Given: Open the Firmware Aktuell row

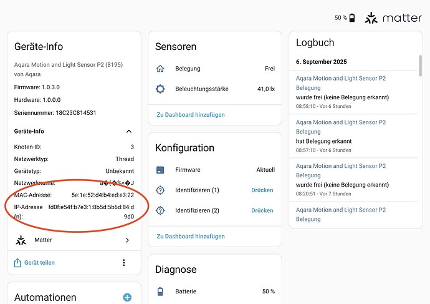Looking at the screenshot, I should [x=215, y=170].
